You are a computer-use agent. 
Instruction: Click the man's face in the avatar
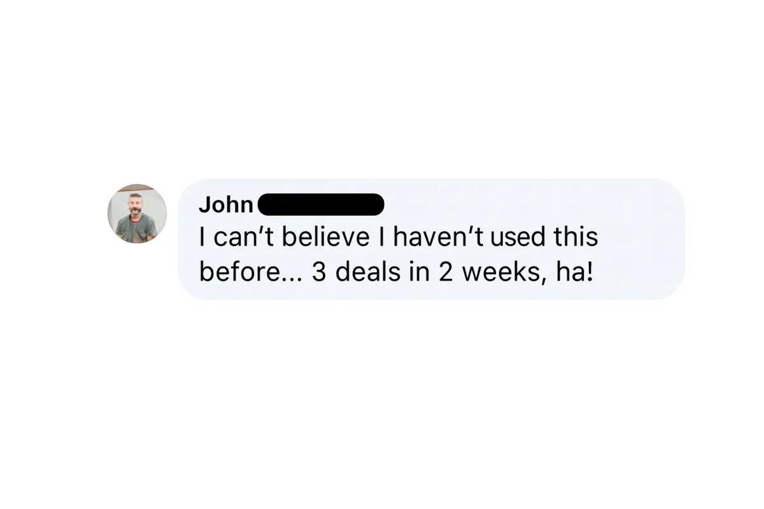(x=136, y=204)
